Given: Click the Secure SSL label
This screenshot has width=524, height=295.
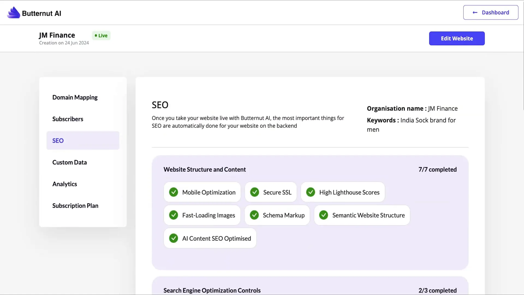Looking at the screenshot, I should click(x=277, y=192).
